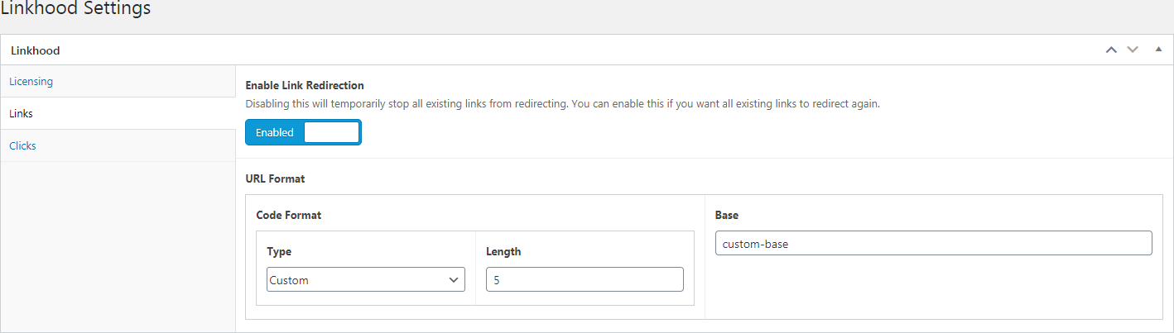Click the Linkhood Settings page title
The width and height of the screenshot is (1174, 333).
point(75,9)
